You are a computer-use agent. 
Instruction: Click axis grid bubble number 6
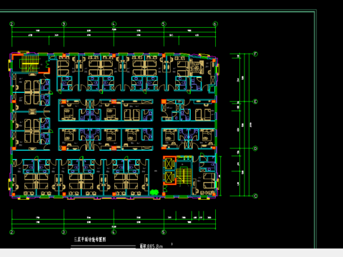[x=215, y=24]
